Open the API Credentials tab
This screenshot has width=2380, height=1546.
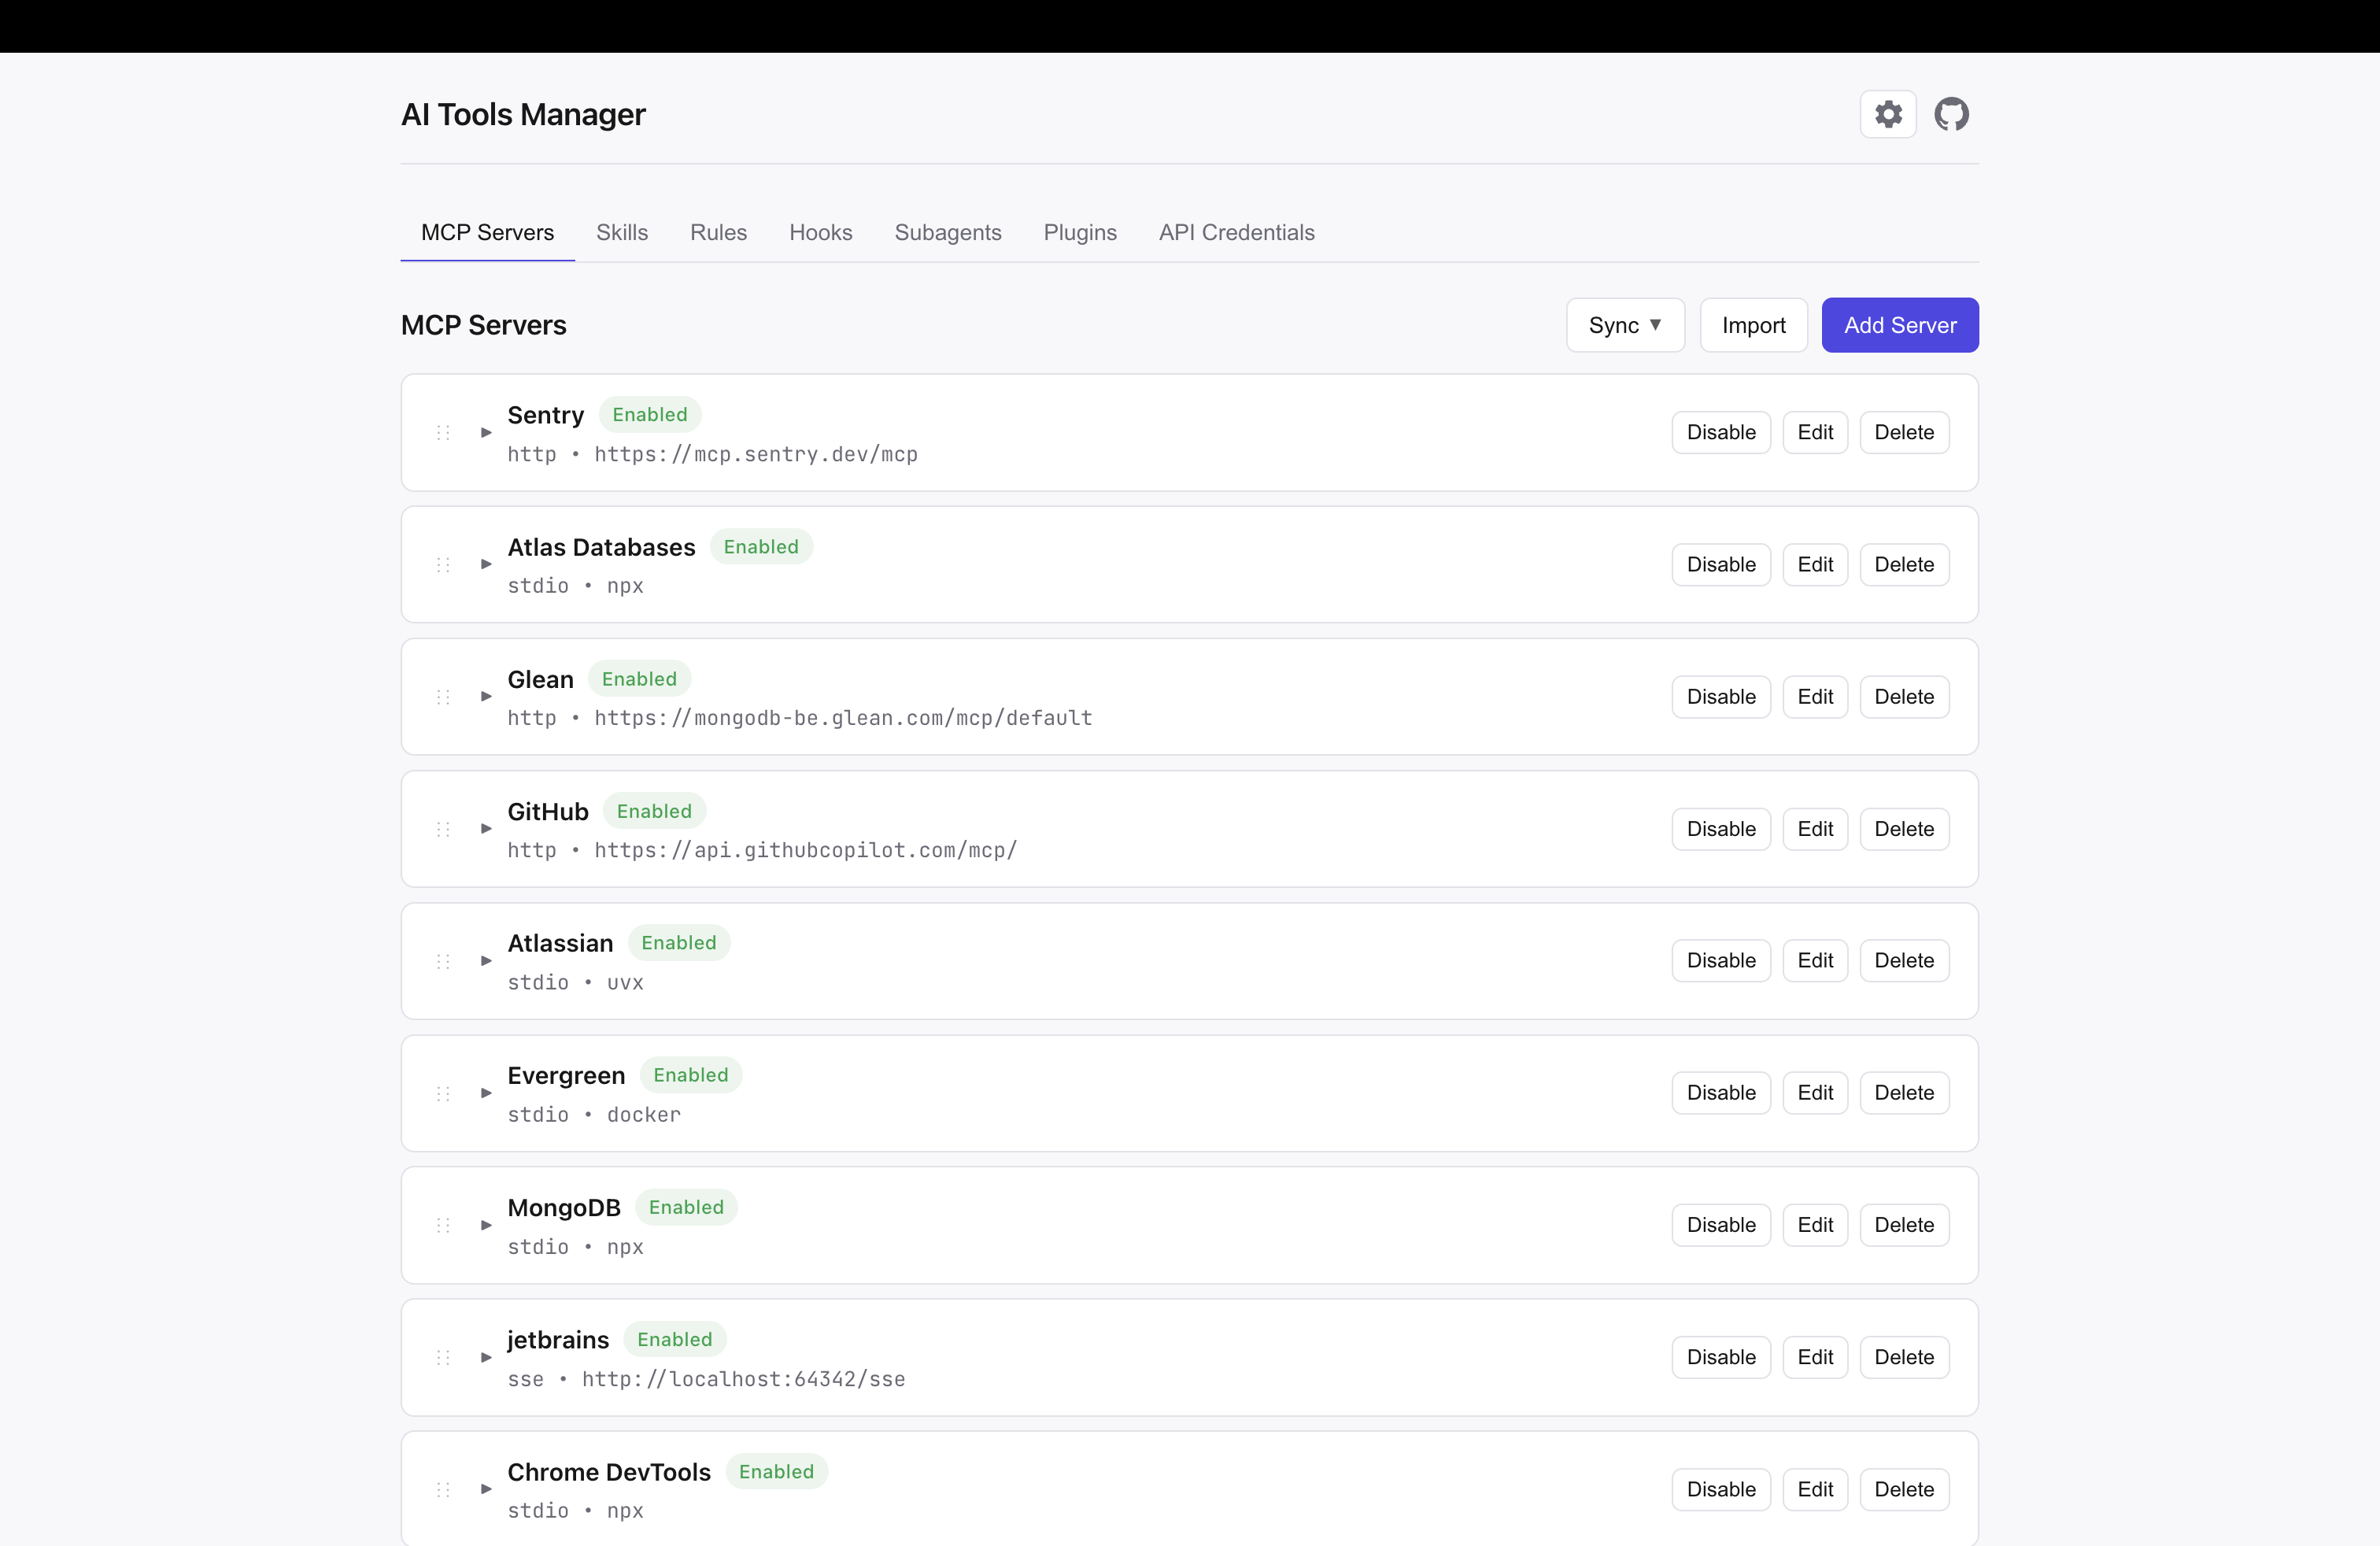(1236, 232)
